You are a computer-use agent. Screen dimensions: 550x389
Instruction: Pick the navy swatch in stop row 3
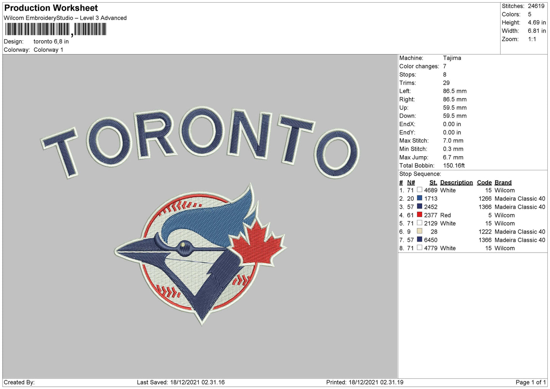tap(419, 207)
